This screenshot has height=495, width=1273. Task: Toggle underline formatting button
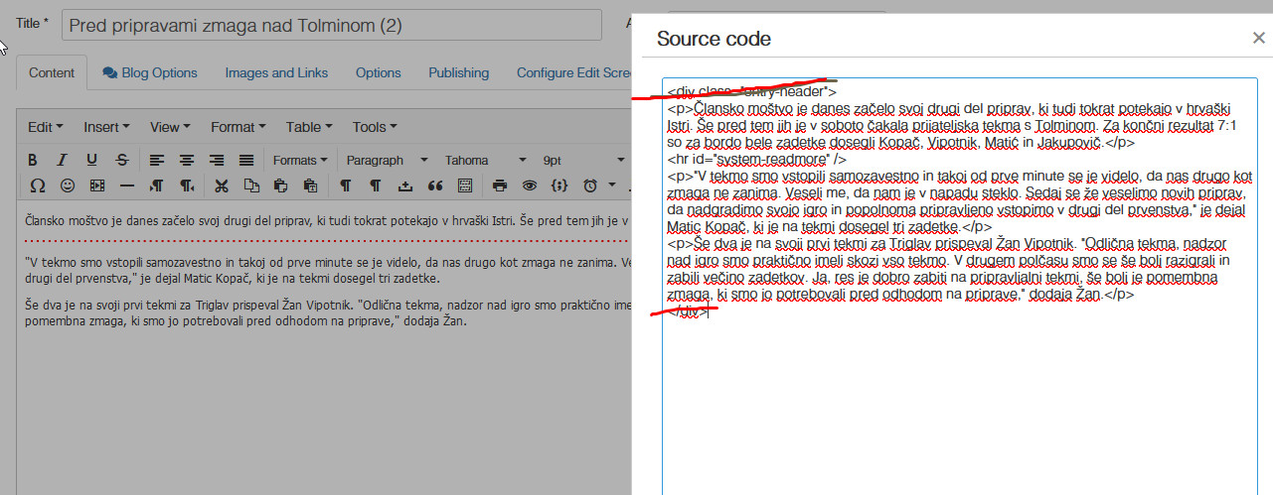tap(91, 160)
